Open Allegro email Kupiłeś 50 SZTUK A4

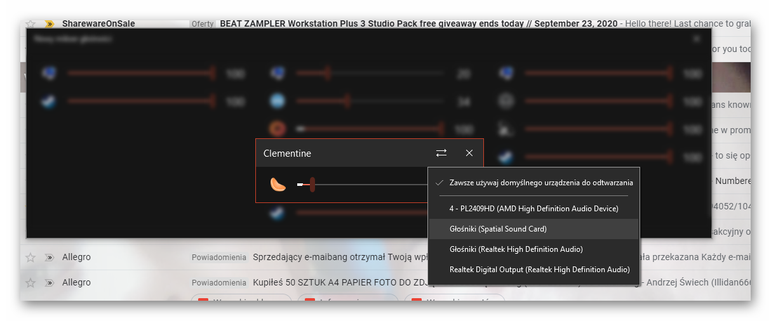coord(340,282)
